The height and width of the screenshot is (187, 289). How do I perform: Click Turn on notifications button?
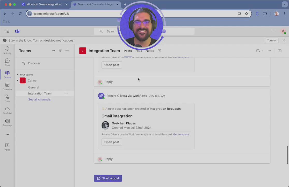pos(272,40)
